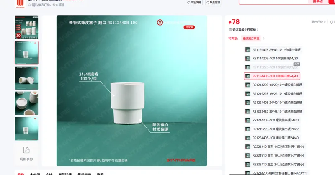The image size is (335, 175).
Task: Click the 最高返7京豆 reward tag
Action: 251,39
